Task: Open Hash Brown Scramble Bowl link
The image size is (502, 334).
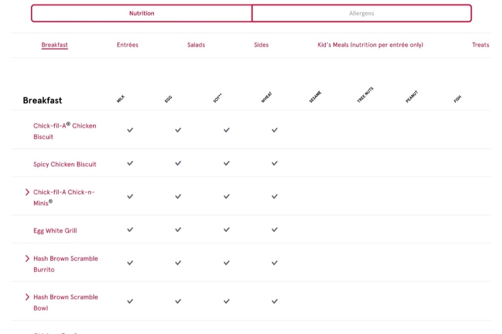Action: [x=66, y=303]
